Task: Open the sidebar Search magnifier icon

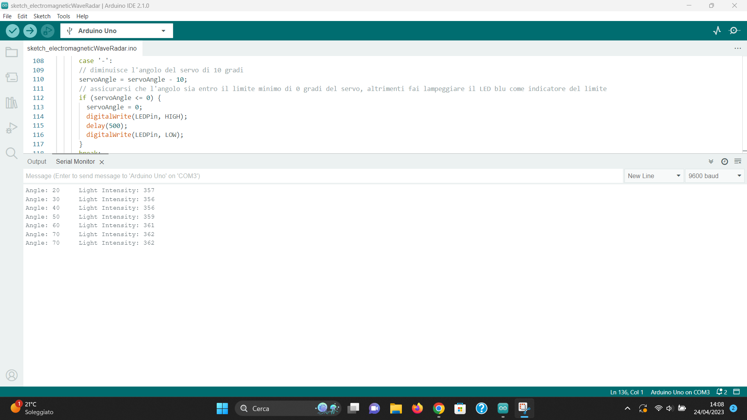Action: click(x=12, y=153)
